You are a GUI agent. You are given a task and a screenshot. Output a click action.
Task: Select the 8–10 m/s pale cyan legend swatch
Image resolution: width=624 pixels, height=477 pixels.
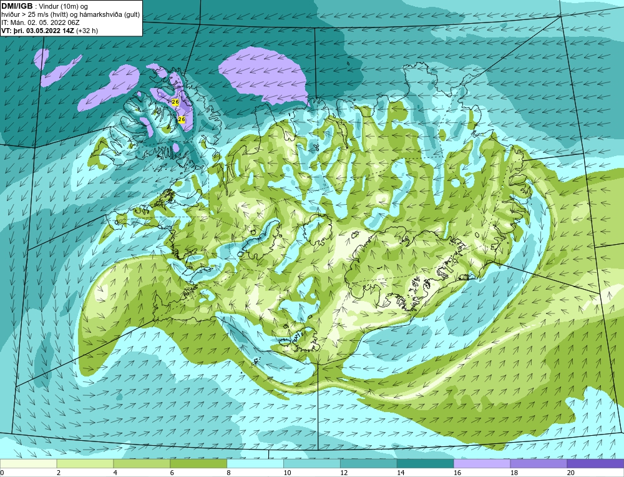(x=255, y=463)
